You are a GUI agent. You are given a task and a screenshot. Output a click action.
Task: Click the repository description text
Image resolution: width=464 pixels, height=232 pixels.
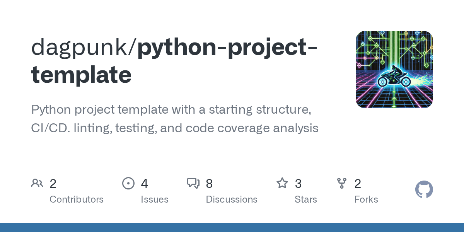(175, 119)
